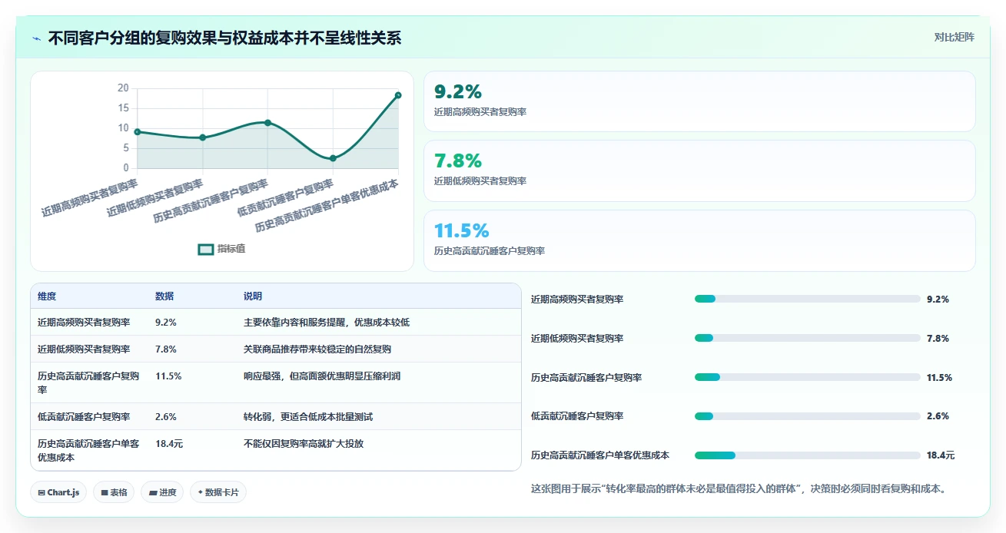Image resolution: width=1006 pixels, height=533 pixels.
Task: Click the 低贡献沉睡客户复购率 progress label
Action: [x=577, y=416]
